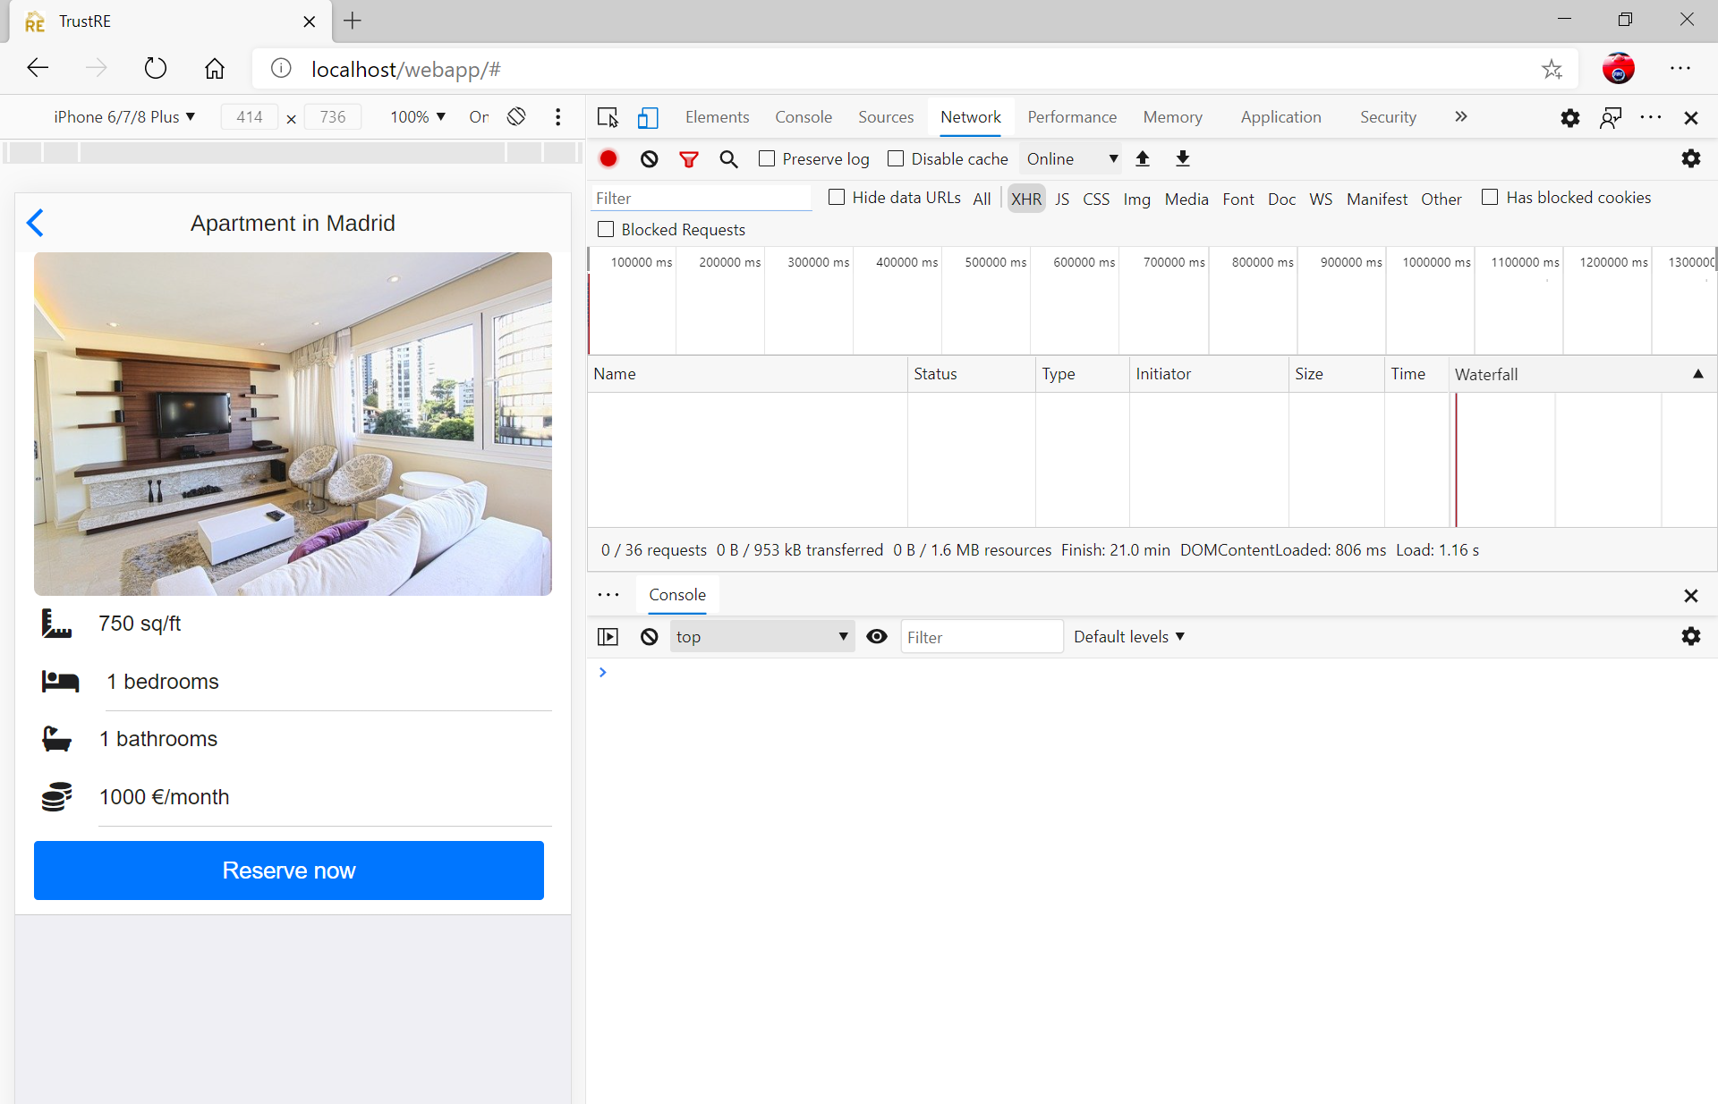
Task: Tick the Blocked Requests checkbox
Action: (x=606, y=230)
